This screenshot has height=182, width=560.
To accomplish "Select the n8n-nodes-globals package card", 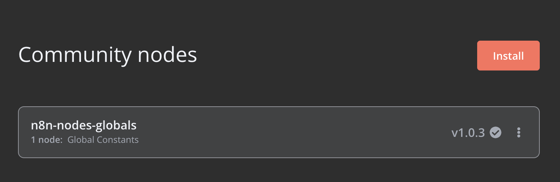I will pos(279,132).
